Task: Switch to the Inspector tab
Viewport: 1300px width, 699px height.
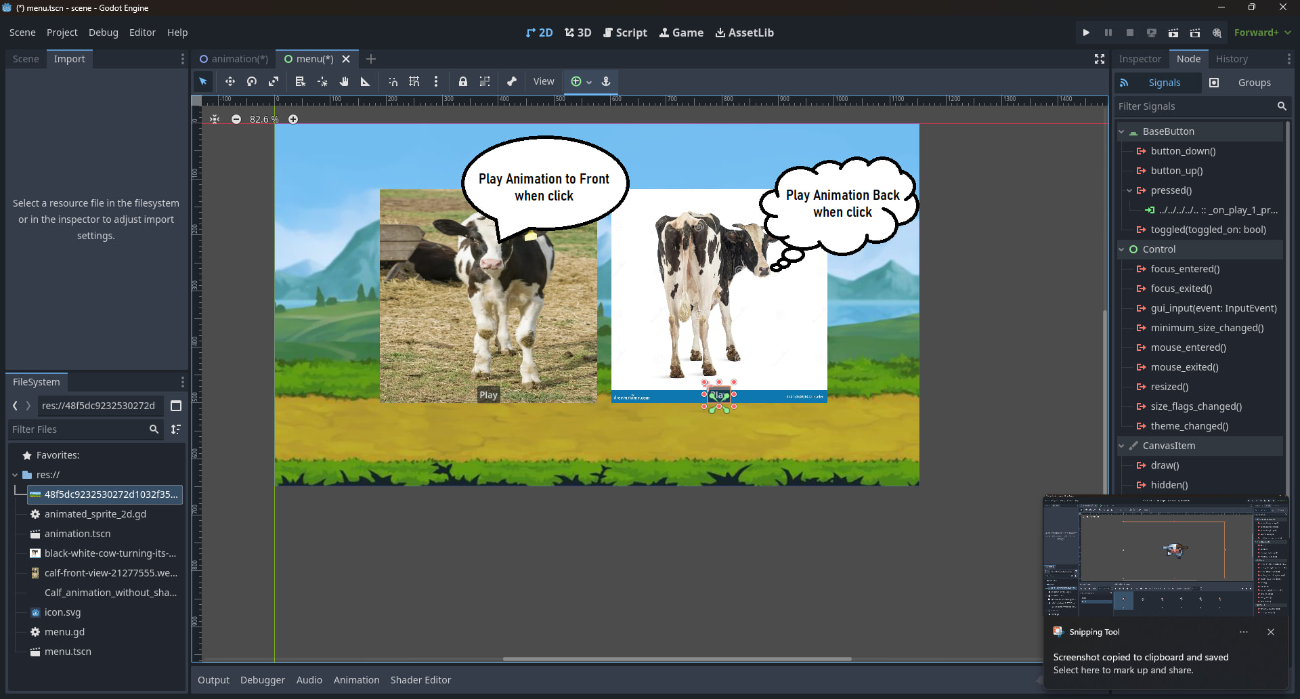Action: coord(1140,59)
